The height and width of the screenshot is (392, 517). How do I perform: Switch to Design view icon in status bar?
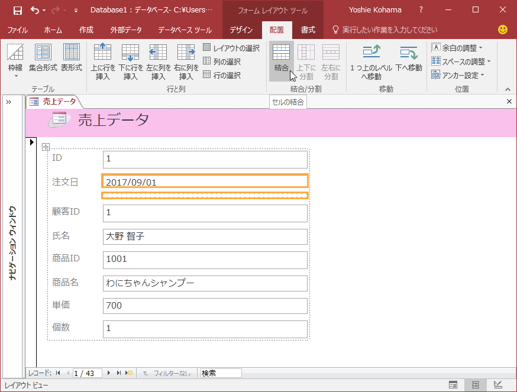(498, 385)
